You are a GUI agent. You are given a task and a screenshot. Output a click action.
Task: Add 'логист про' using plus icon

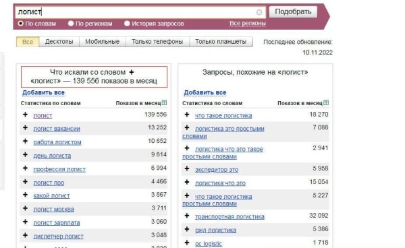point(25,181)
